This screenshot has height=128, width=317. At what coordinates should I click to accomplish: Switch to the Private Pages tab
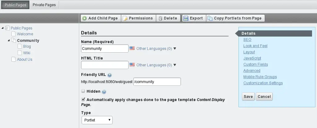pyautogui.click(x=44, y=5)
